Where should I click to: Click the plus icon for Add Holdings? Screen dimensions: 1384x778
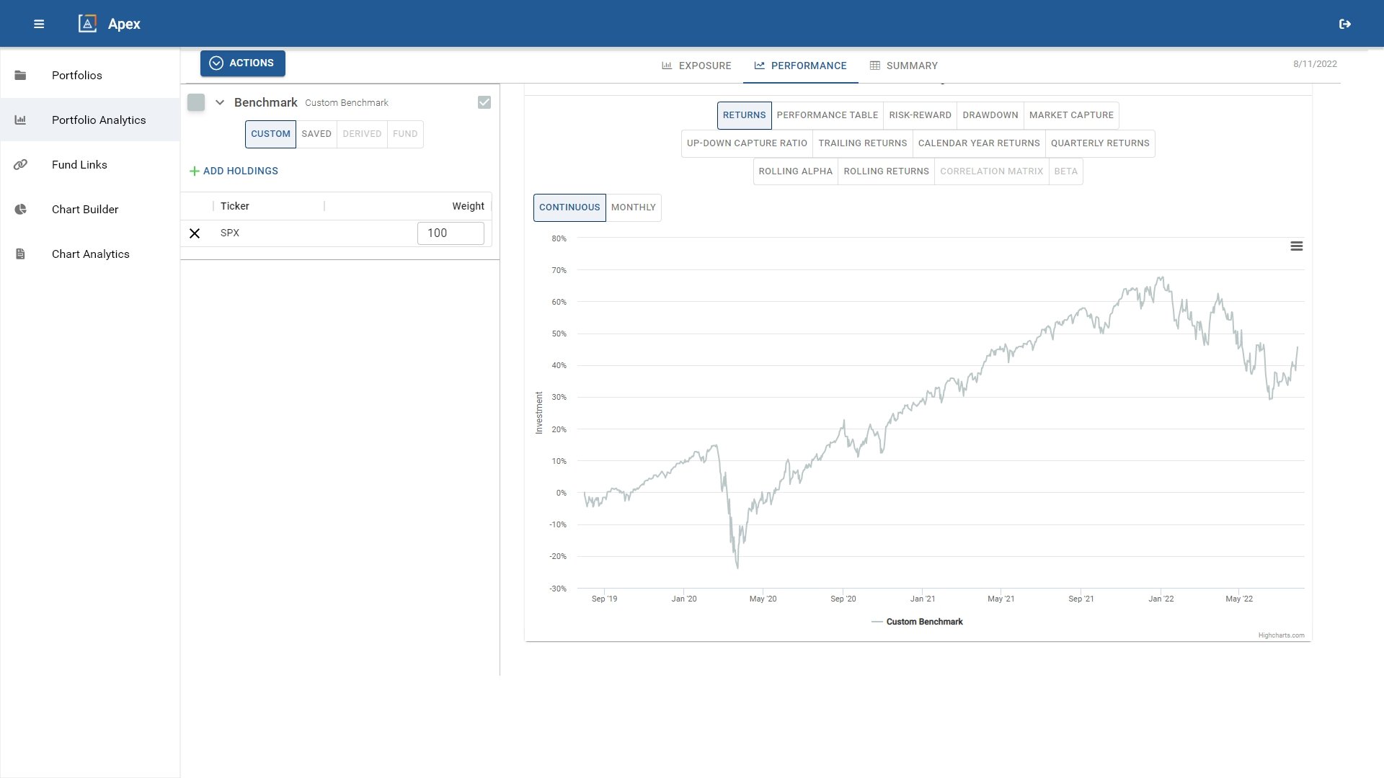coord(194,171)
